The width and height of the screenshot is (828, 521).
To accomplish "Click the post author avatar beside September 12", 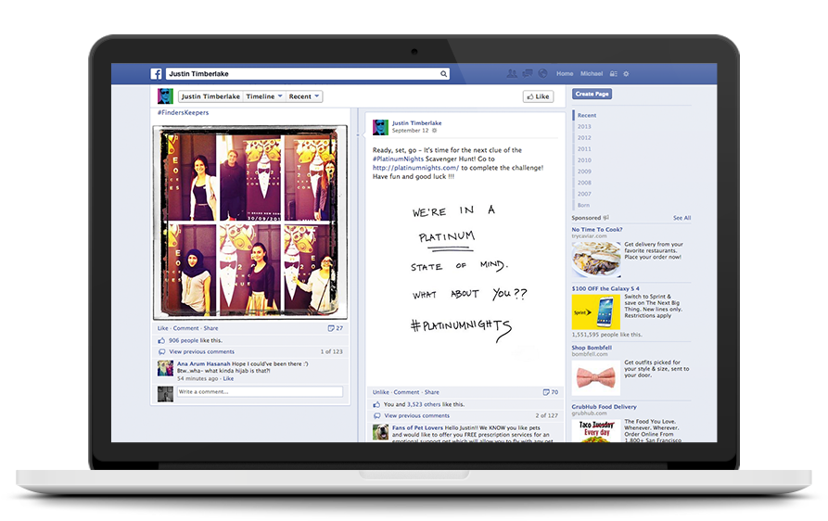I will (x=380, y=127).
